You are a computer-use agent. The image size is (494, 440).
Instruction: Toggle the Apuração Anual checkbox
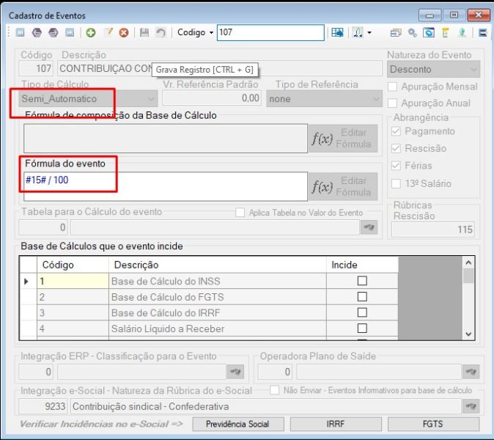(x=392, y=103)
